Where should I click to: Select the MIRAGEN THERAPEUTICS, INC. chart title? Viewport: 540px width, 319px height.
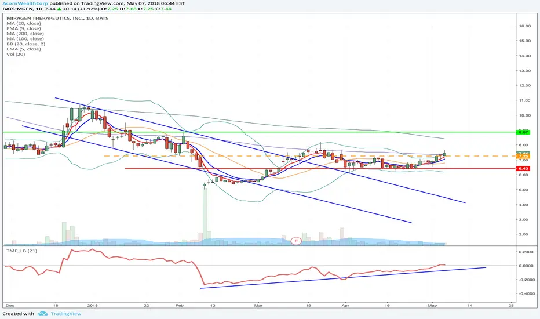pyautogui.click(x=57, y=19)
